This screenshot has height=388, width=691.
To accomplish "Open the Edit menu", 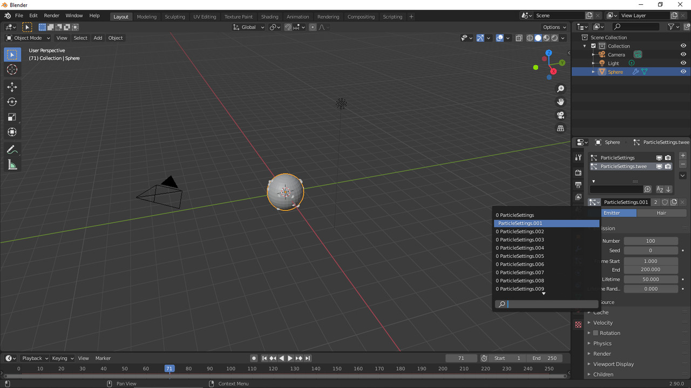I will click(x=33, y=16).
